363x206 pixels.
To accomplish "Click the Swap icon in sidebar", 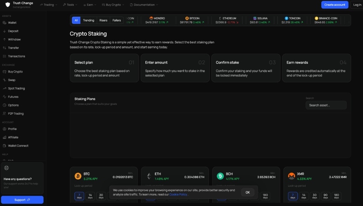I will click(x=5, y=80).
